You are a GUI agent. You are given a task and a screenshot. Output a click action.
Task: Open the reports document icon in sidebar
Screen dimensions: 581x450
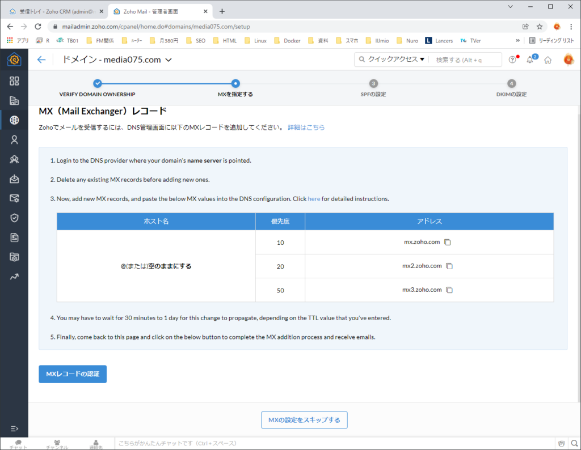point(14,237)
